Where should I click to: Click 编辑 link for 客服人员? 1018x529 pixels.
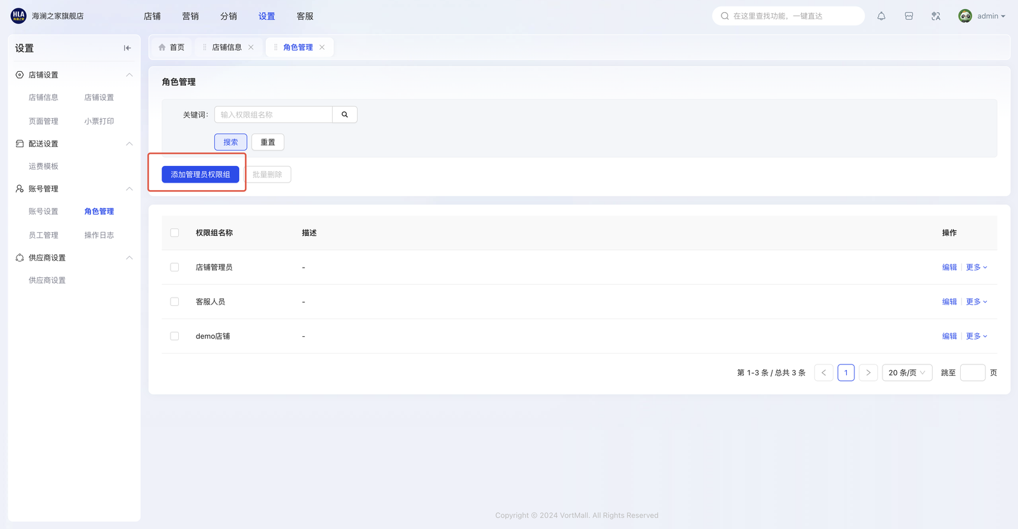[949, 301]
